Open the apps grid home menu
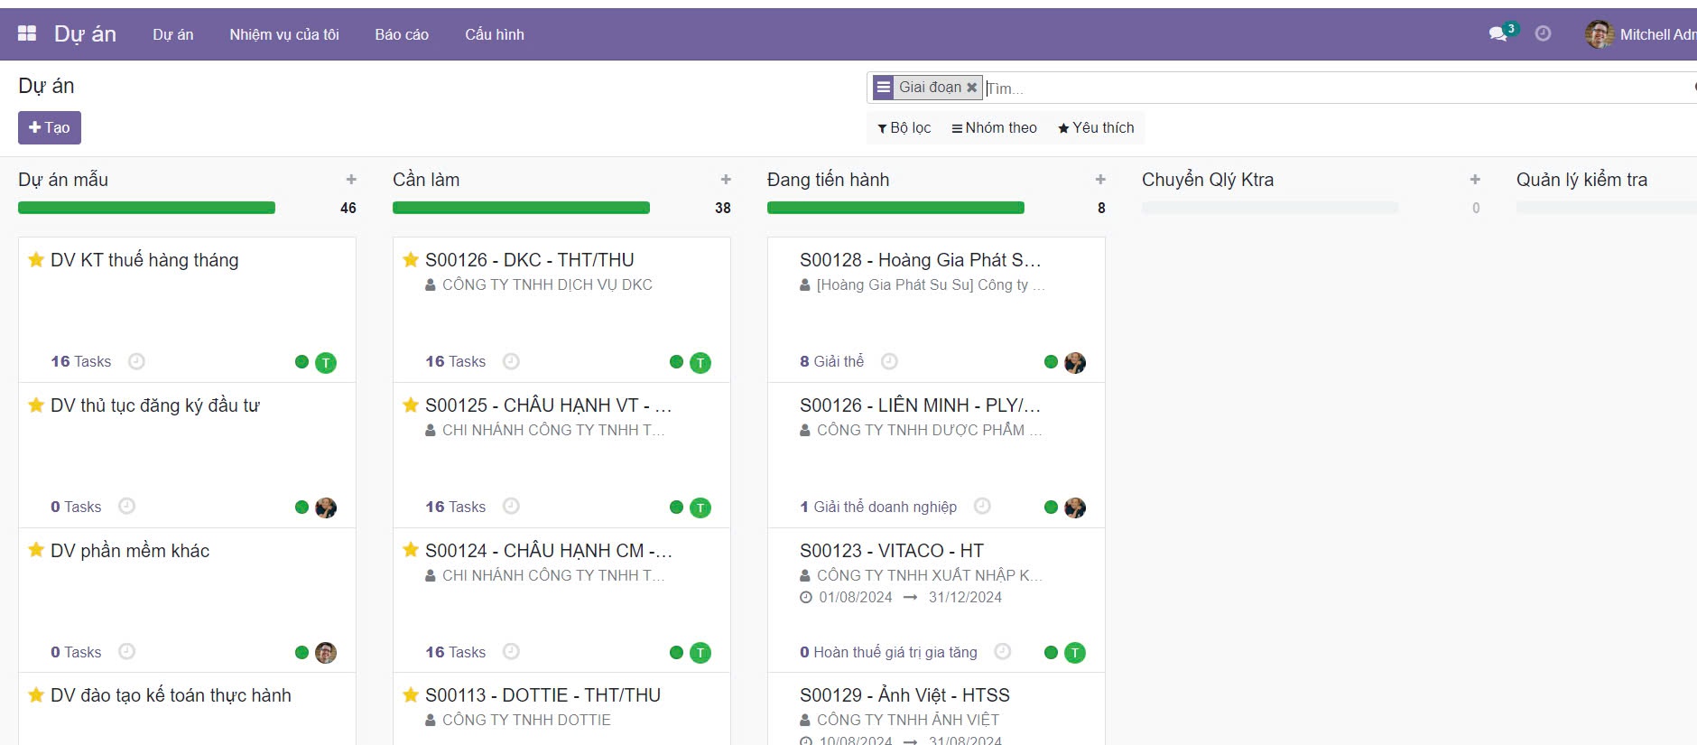Viewport: 1697px width, 745px height. click(27, 33)
